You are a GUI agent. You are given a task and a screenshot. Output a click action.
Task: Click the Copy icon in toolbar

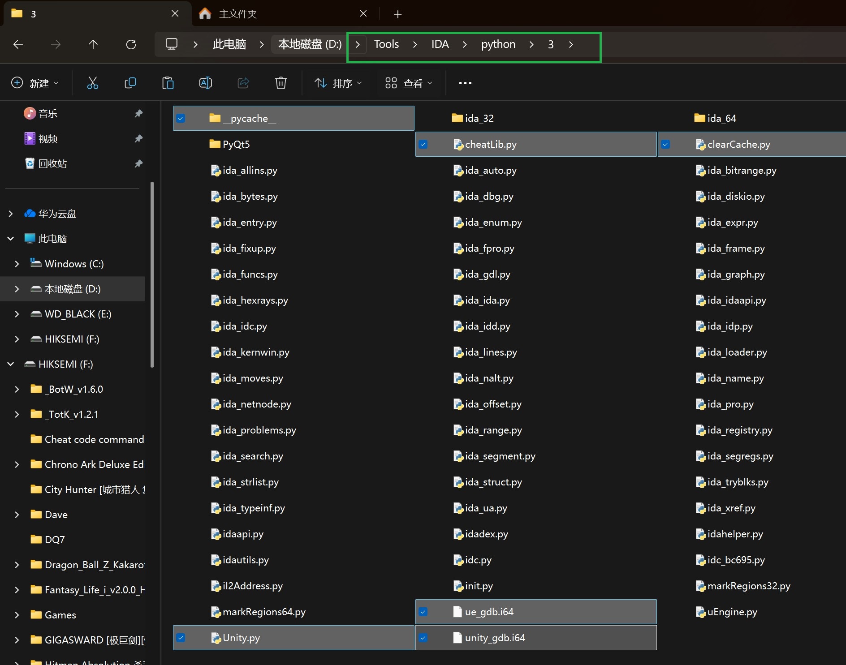[x=130, y=83]
